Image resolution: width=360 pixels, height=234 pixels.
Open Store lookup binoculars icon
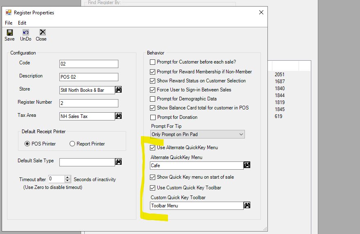coord(118,90)
